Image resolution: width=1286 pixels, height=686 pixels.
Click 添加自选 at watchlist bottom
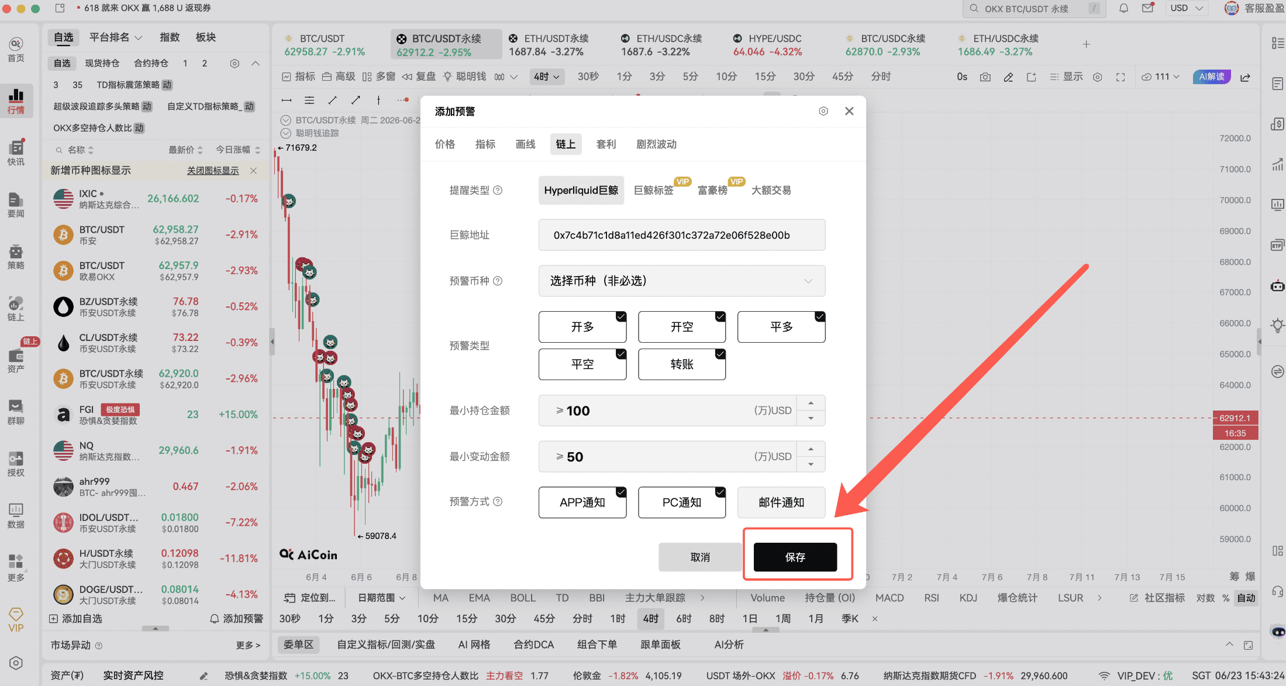[x=75, y=619]
